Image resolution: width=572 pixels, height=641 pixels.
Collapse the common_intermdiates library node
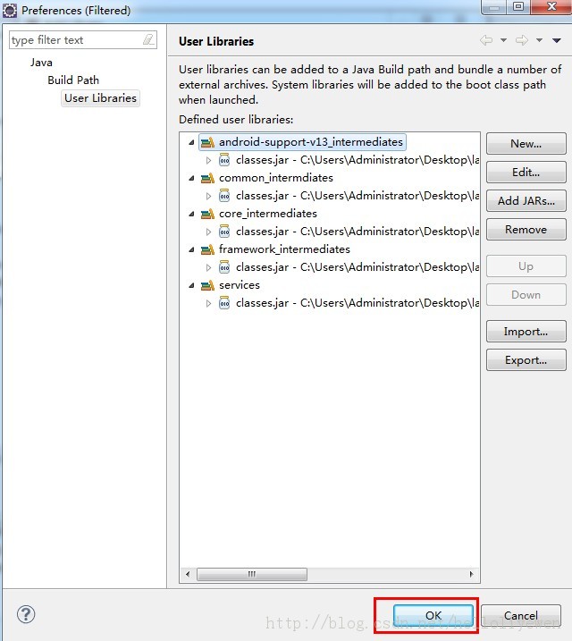(191, 178)
